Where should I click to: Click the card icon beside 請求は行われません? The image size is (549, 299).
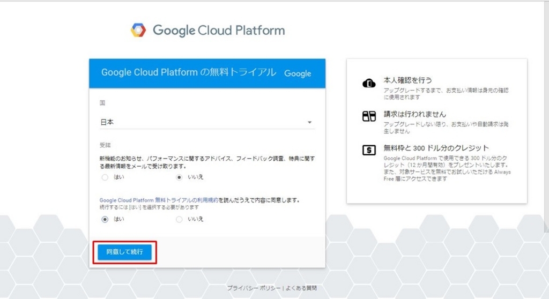pyautogui.click(x=369, y=116)
